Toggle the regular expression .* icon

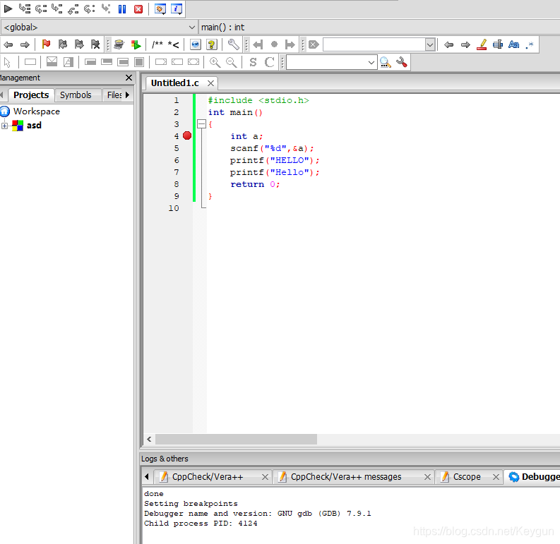pyautogui.click(x=530, y=44)
